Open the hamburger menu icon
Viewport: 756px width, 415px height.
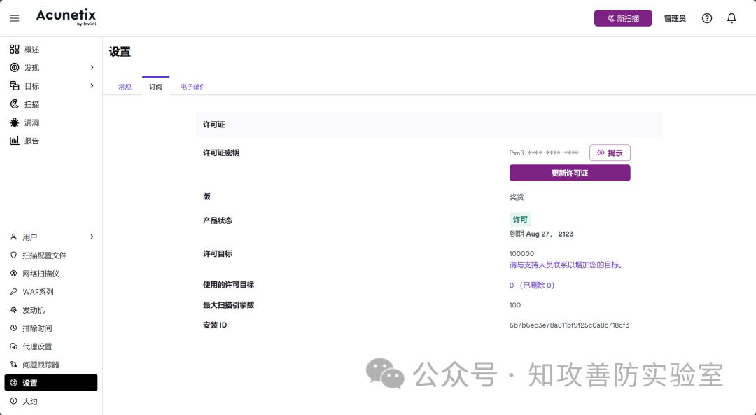click(15, 18)
